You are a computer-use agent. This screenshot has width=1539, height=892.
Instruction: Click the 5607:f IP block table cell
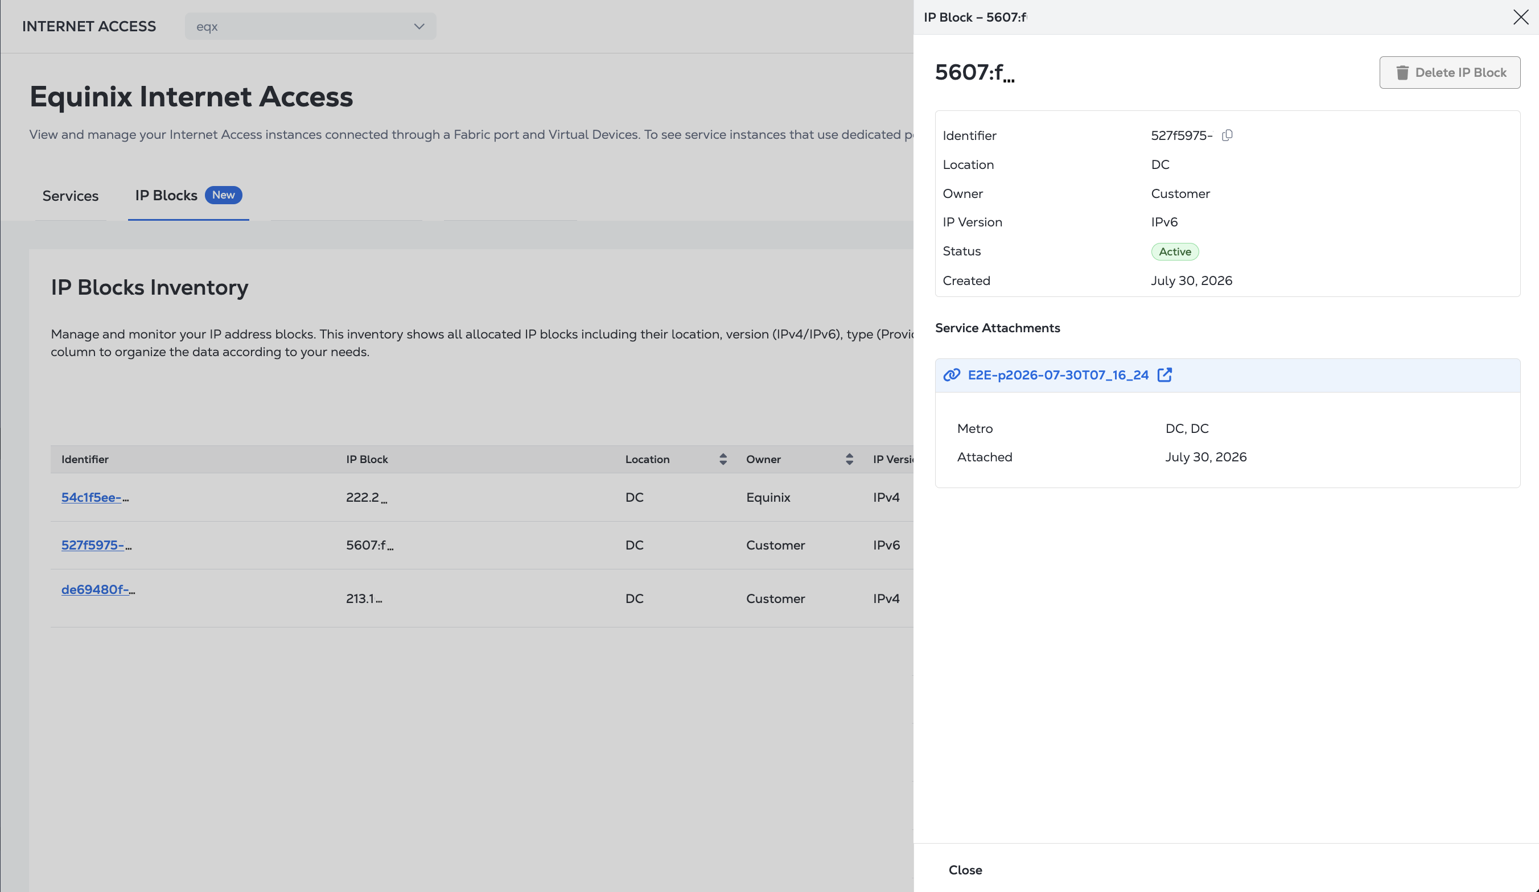pyautogui.click(x=369, y=545)
